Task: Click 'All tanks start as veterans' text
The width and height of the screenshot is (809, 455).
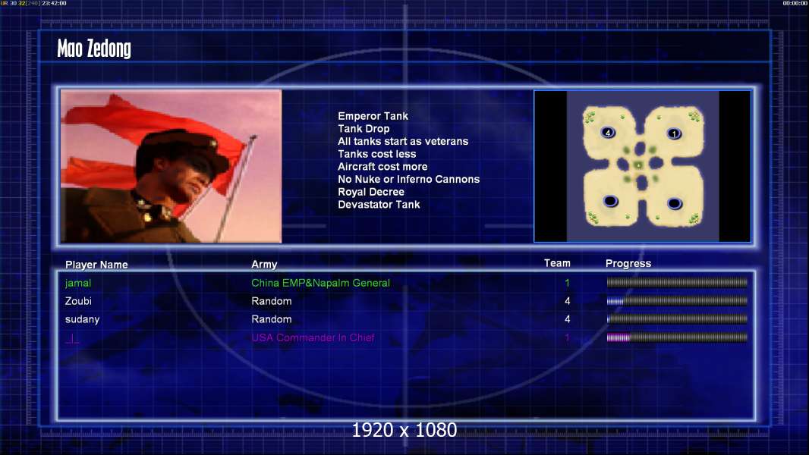Action: click(403, 141)
